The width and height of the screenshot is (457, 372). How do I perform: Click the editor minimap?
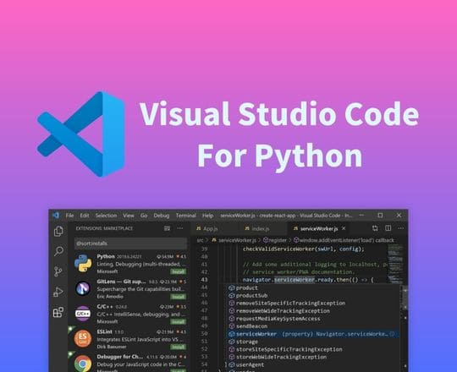pos(395,264)
